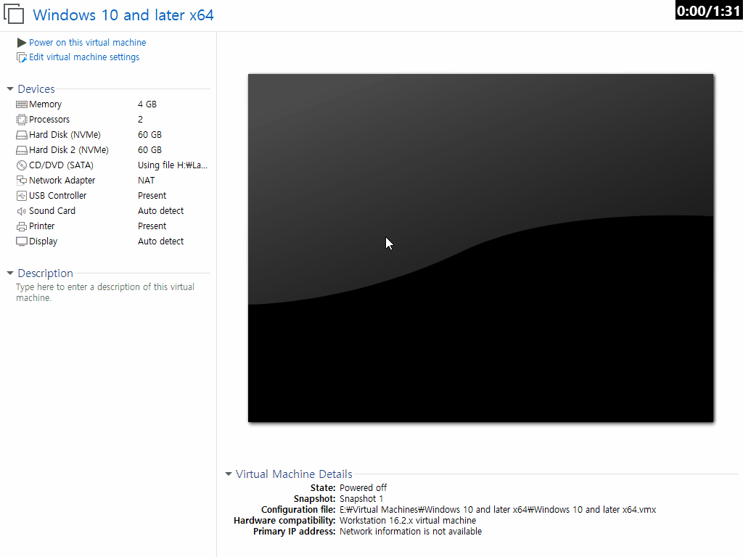Click the Hard Disk (NVMe) icon
Image resolution: width=743 pixels, height=557 pixels.
[x=21, y=135]
